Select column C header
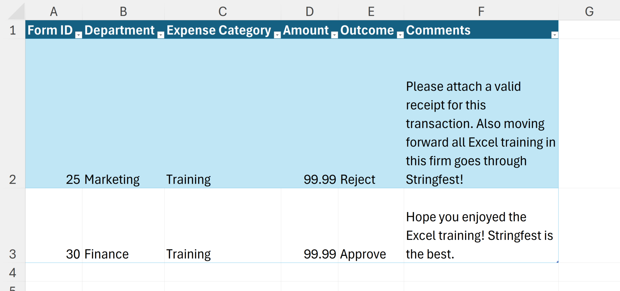The image size is (620, 291). [x=223, y=11]
